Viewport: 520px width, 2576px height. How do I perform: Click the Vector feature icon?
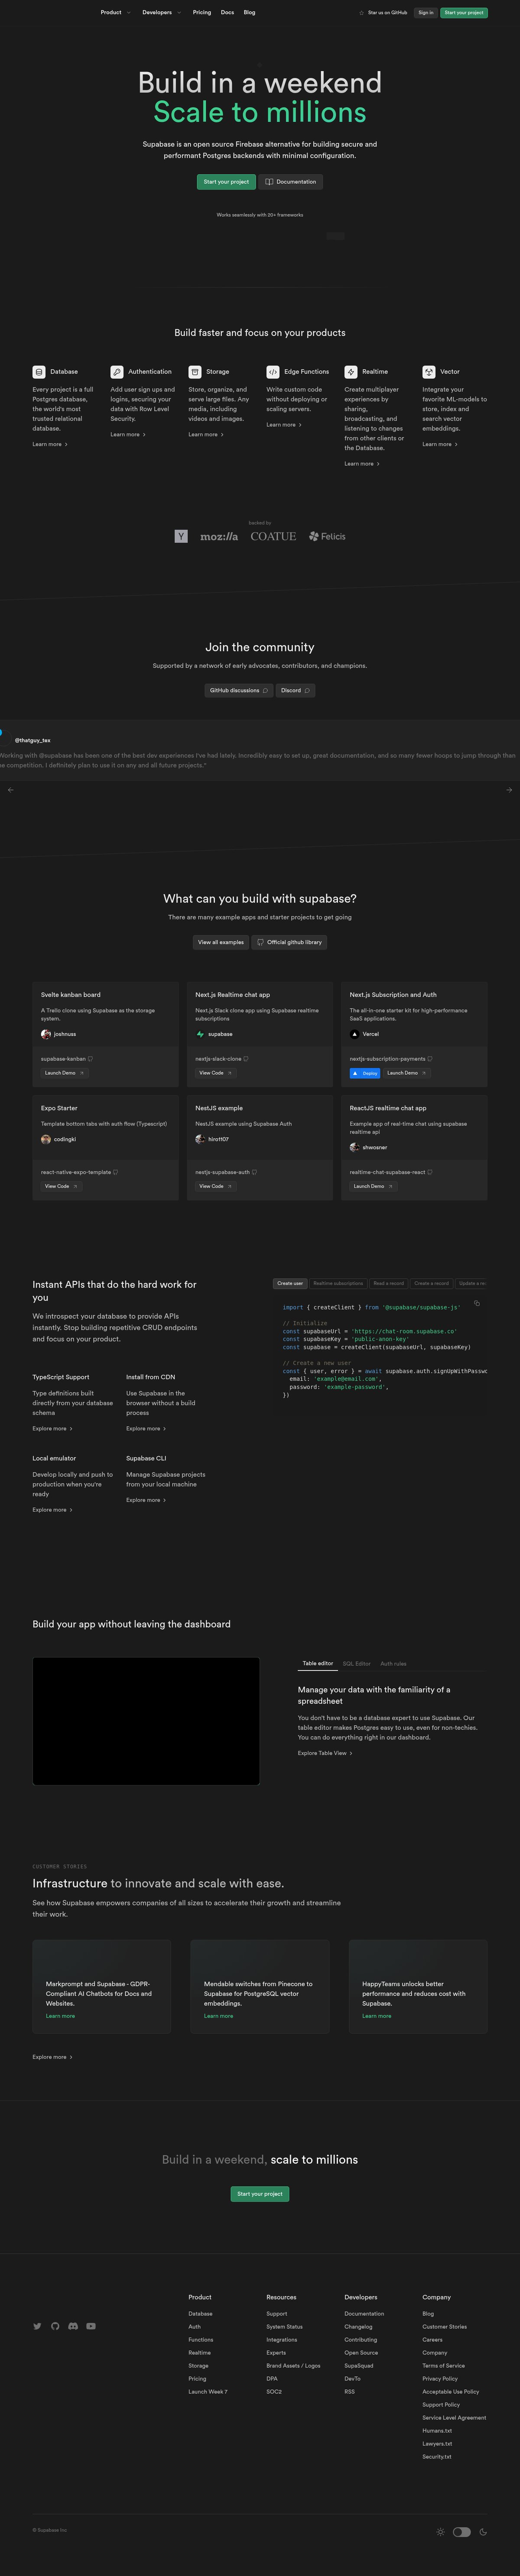pos(429,371)
